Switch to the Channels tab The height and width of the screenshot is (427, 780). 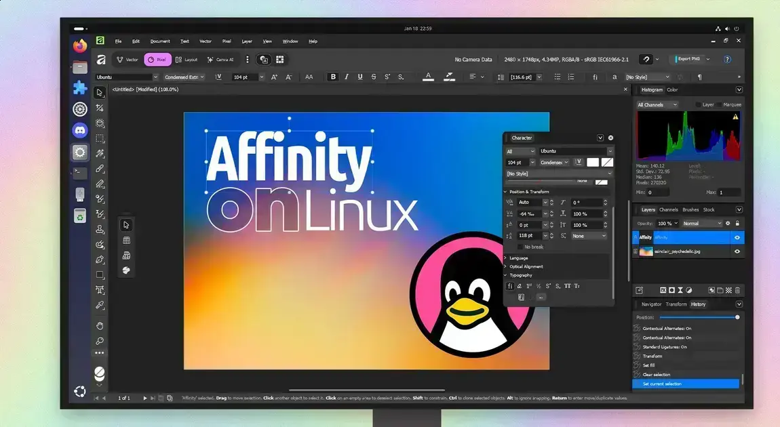669,209
